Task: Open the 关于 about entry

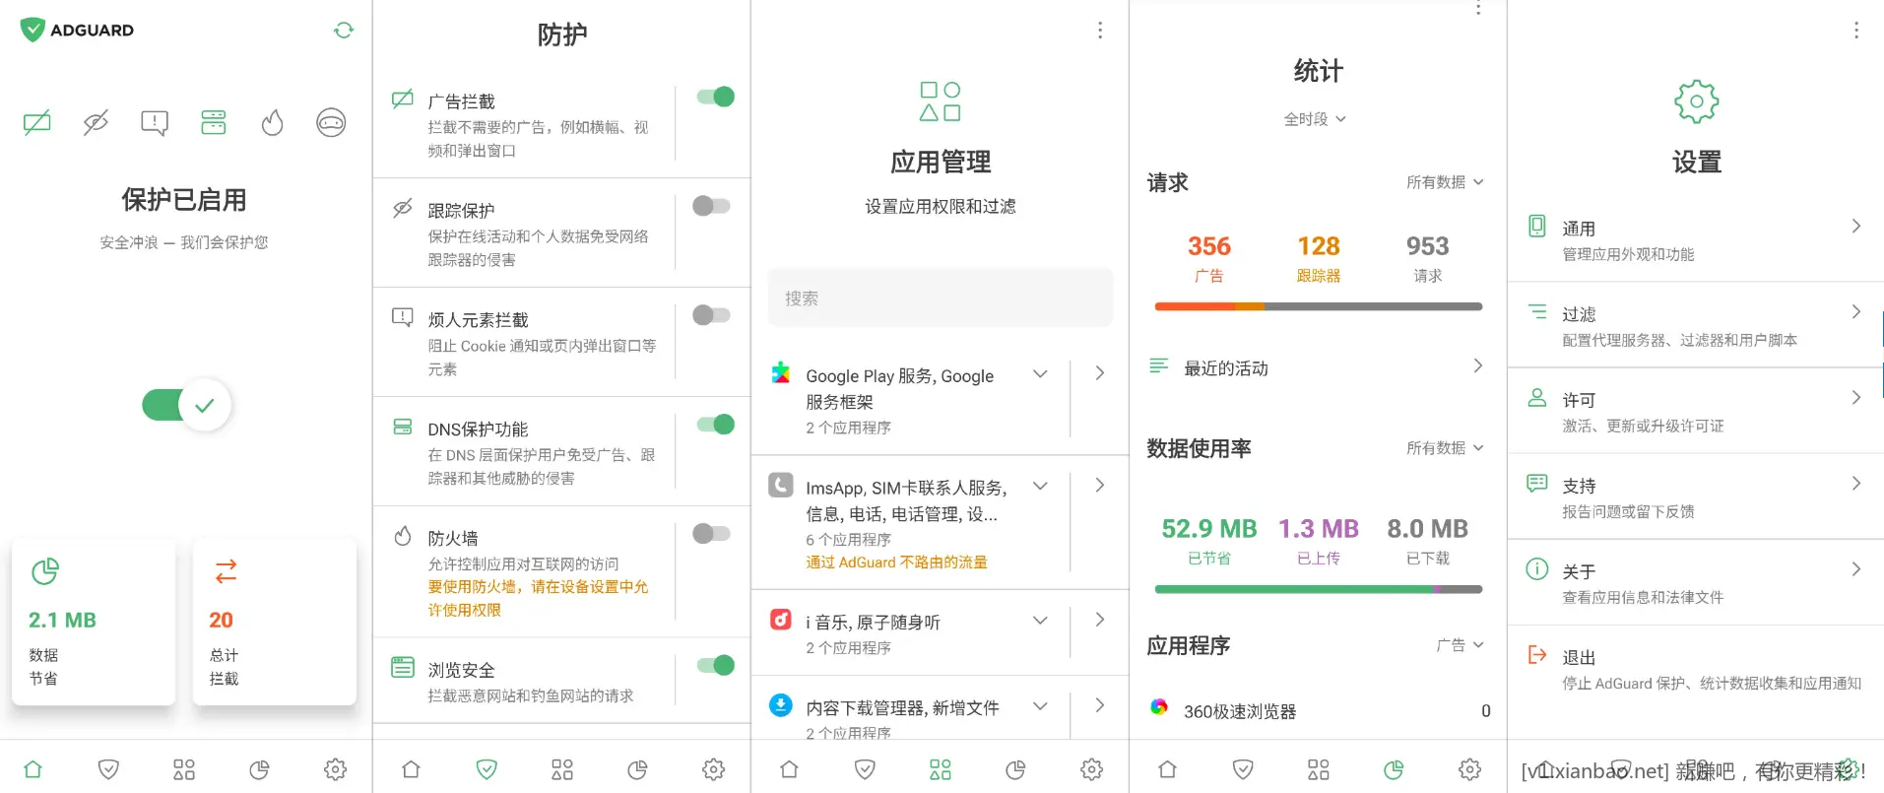Action: pos(1696,583)
